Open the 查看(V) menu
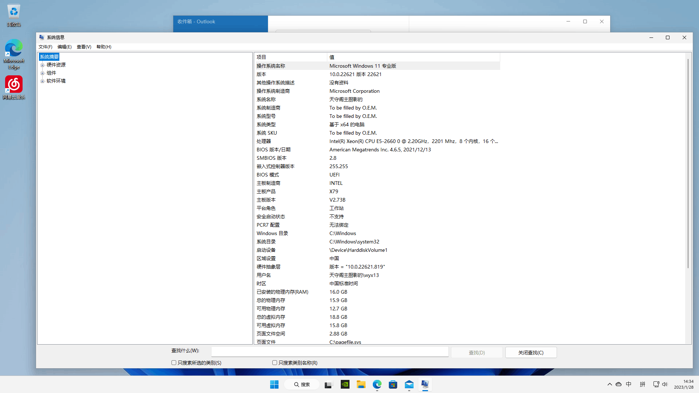This screenshot has height=393, width=699. tap(84, 47)
